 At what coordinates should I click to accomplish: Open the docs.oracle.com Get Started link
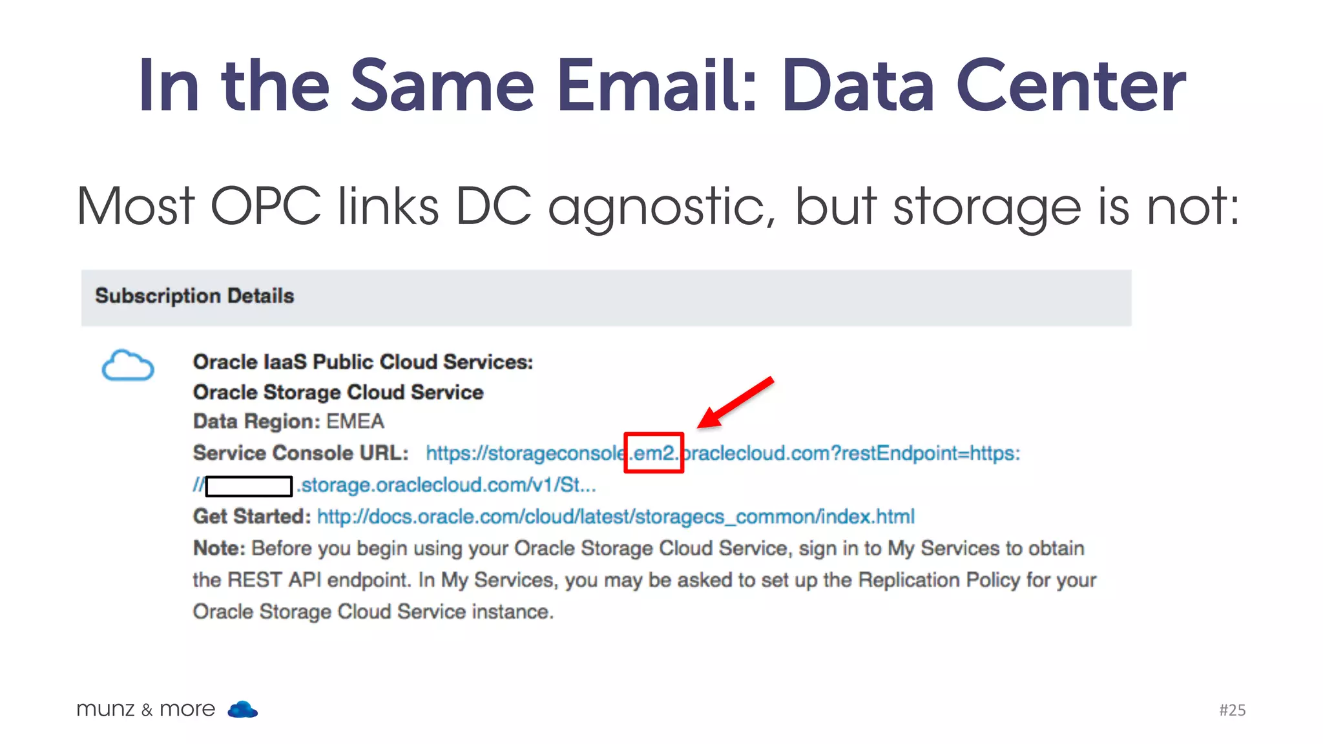[616, 517]
